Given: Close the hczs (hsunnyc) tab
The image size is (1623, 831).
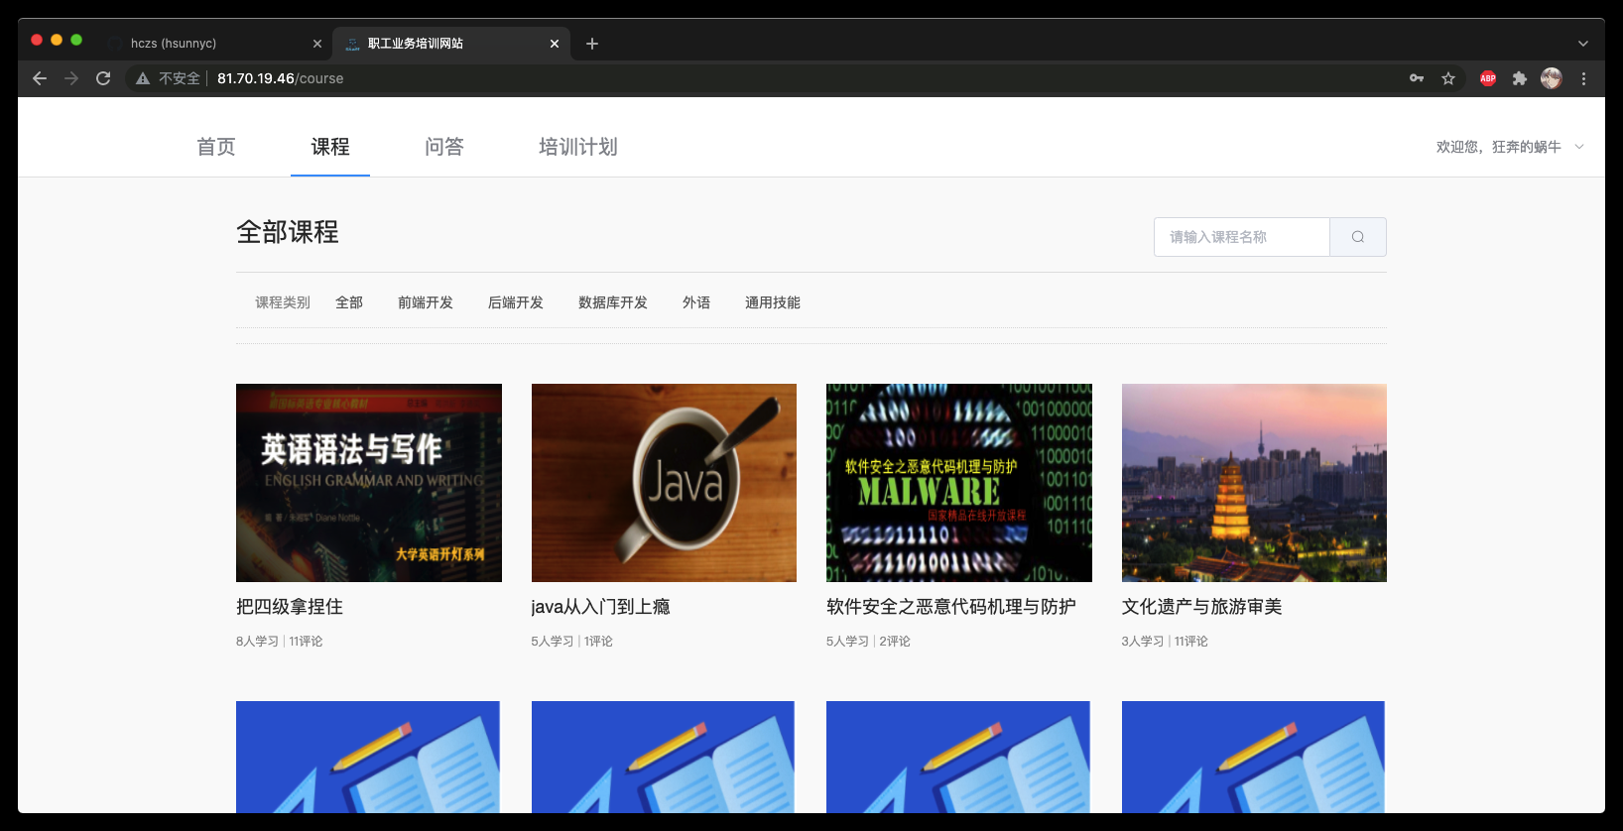Looking at the screenshot, I should click(317, 44).
